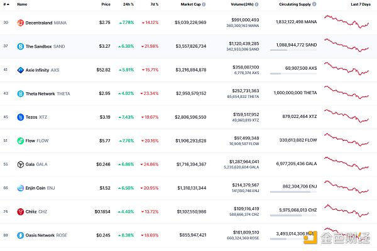Click Flow market cap $1,906,293,628
This screenshot has width=377, height=251.
click(191, 141)
